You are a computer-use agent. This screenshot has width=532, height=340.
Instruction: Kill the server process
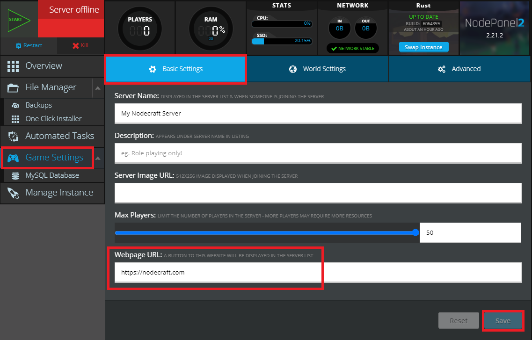(80, 45)
